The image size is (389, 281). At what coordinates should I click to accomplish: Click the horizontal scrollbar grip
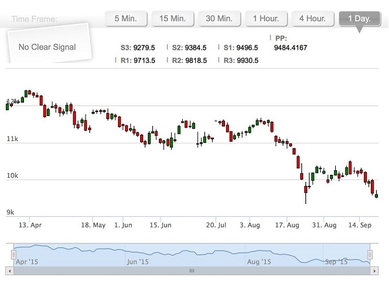[192, 271]
